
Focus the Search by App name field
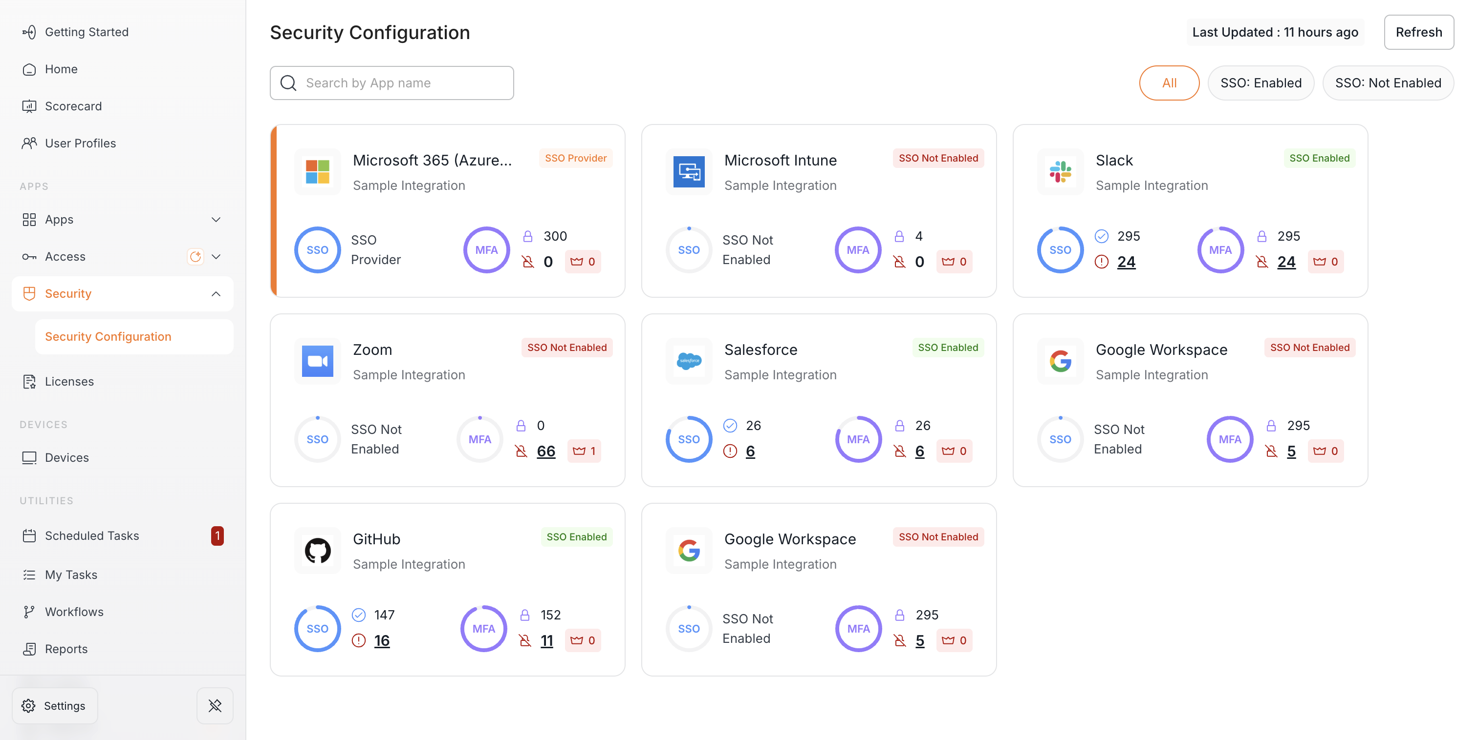[x=392, y=83]
